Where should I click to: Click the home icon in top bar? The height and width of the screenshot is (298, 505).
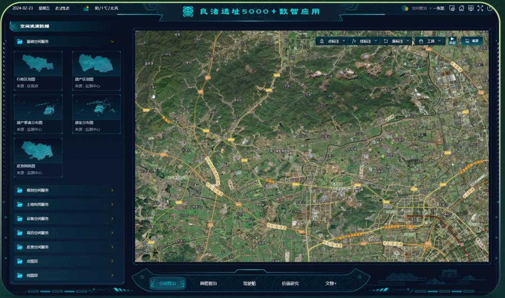[x=461, y=8]
